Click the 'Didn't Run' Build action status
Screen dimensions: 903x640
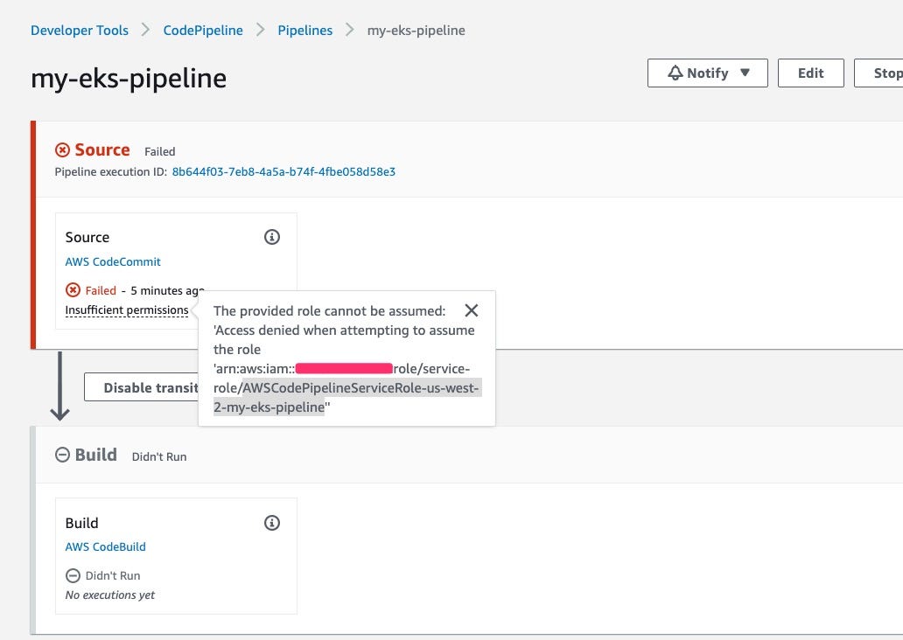click(113, 575)
